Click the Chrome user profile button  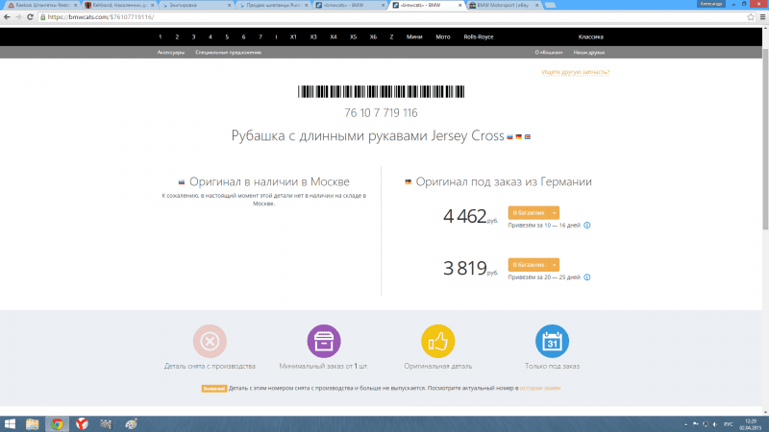click(711, 4)
